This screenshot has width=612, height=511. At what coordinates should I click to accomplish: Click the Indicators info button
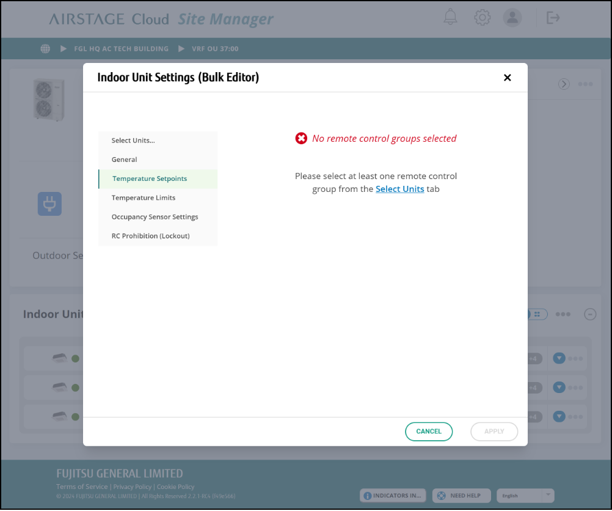pos(393,496)
